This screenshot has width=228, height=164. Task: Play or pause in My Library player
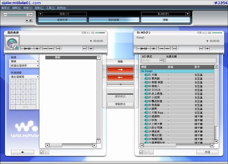(27, 48)
